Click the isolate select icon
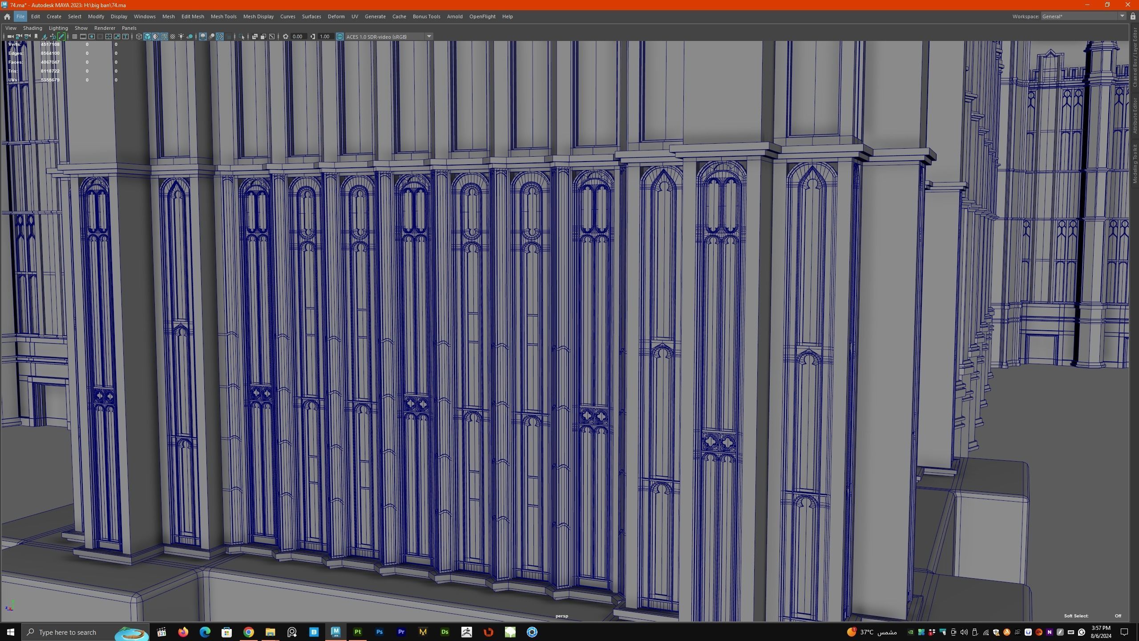The image size is (1139, 641). coord(242,37)
